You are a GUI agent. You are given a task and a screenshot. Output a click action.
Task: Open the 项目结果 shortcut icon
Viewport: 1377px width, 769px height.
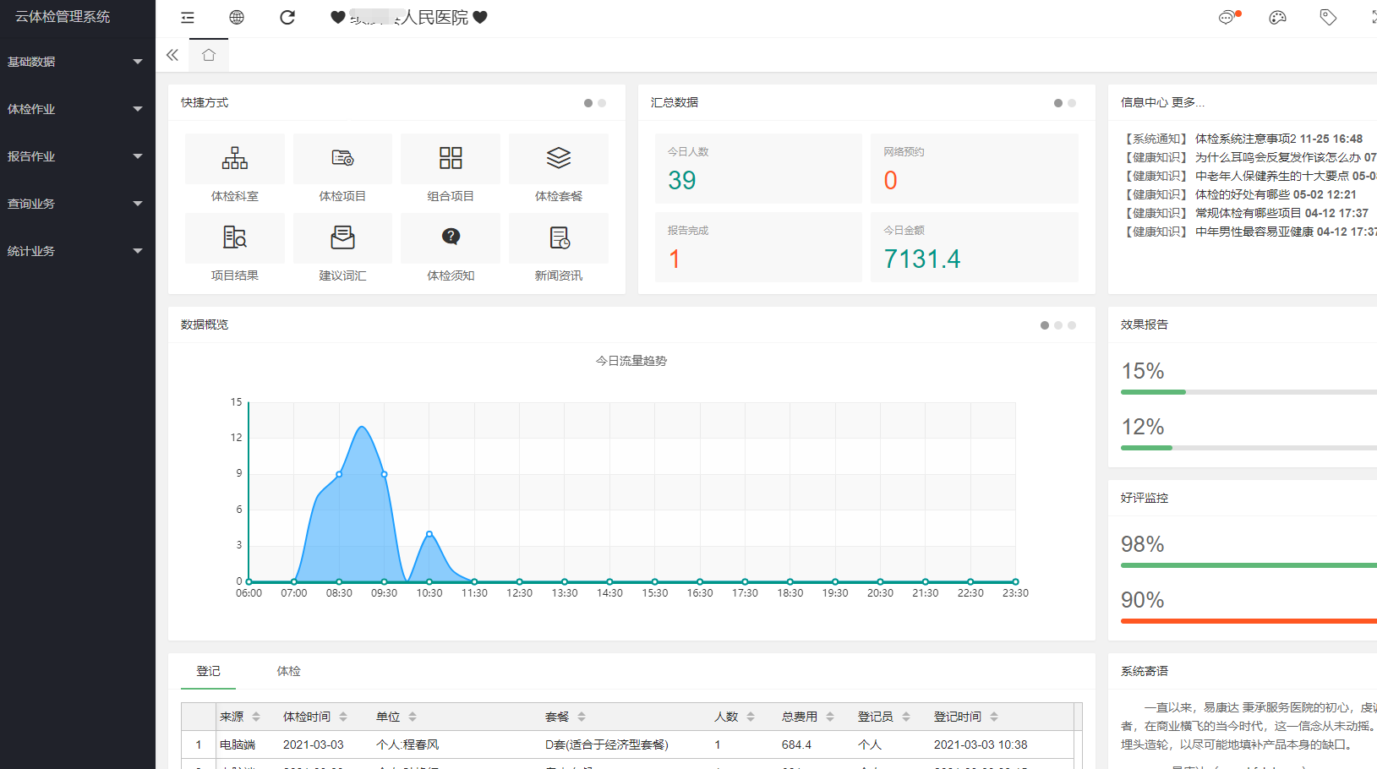[235, 238]
